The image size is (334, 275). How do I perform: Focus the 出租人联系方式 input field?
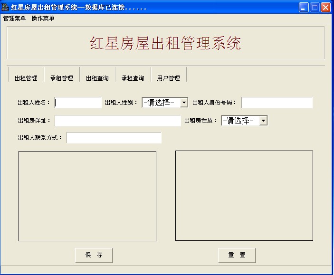114,138
